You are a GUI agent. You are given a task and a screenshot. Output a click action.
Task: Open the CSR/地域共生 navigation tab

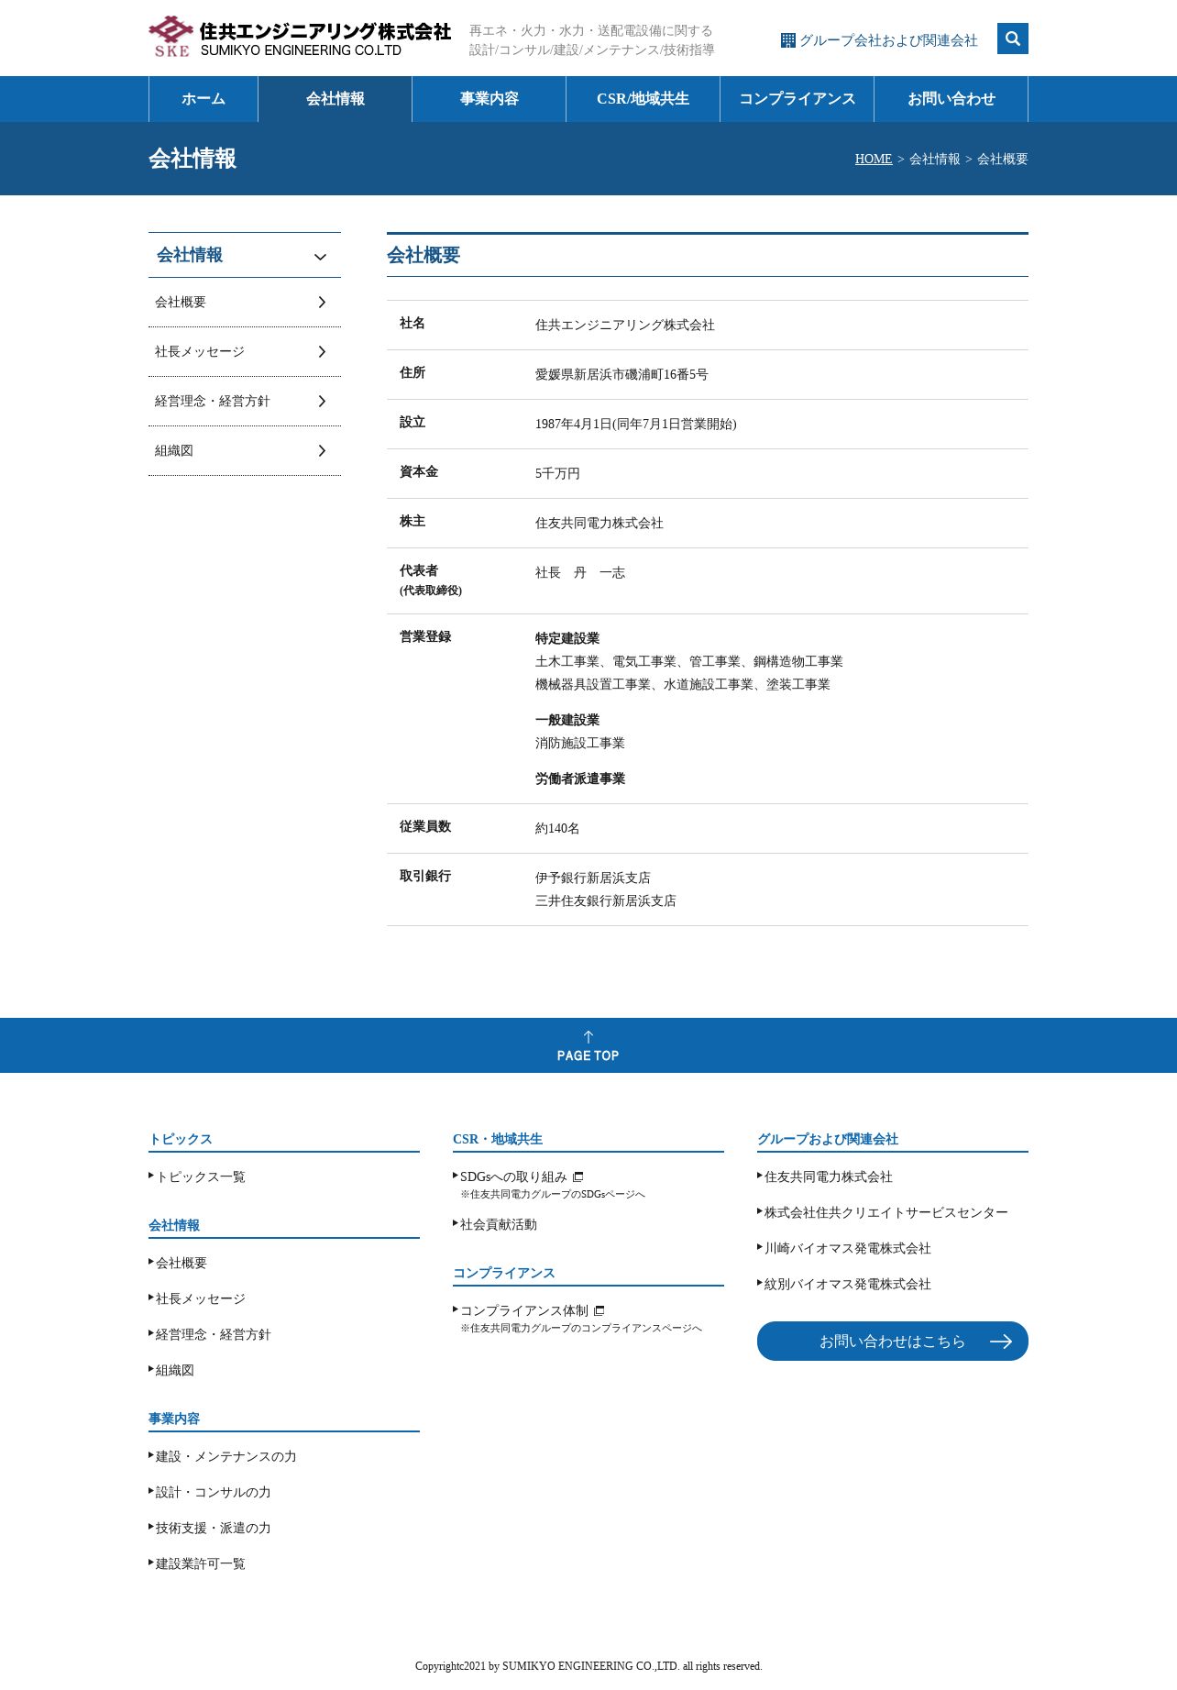(643, 99)
